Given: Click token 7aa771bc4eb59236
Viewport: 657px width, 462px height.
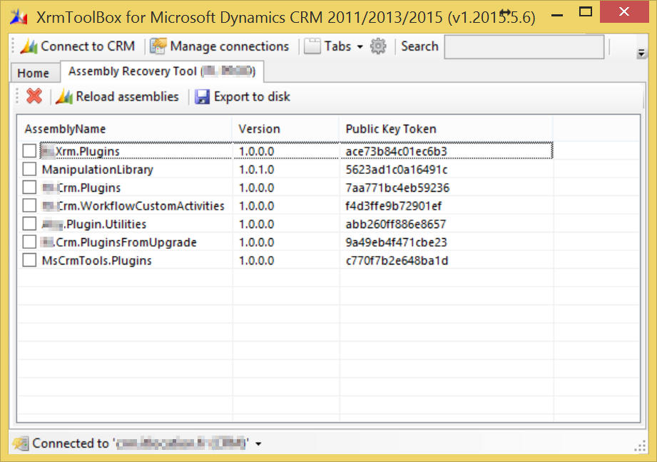Looking at the screenshot, I should click(397, 188).
